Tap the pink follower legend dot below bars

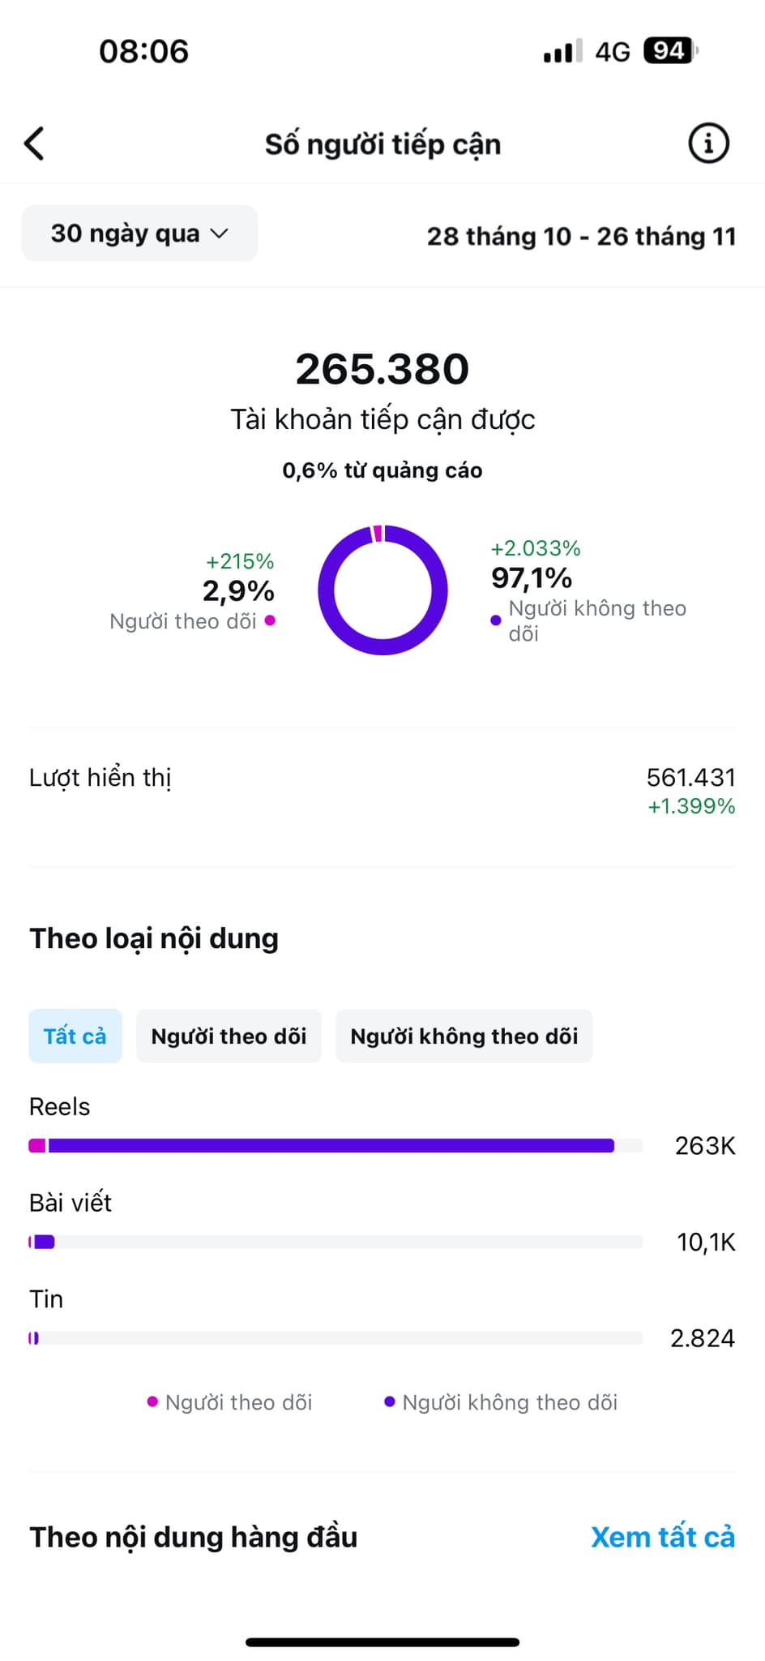pos(152,1401)
